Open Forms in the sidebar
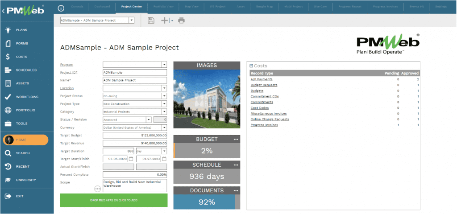The height and width of the screenshot is (214, 457). tap(22, 43)
